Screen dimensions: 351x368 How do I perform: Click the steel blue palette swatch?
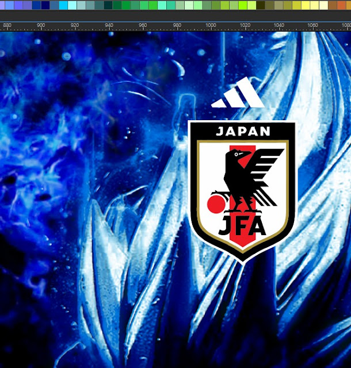(54, 5)
